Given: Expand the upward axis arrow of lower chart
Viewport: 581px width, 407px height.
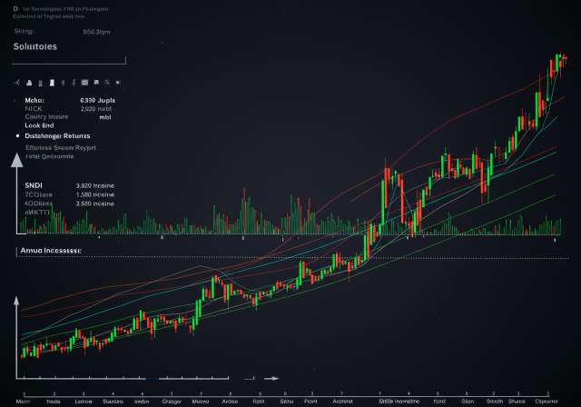Looking at the screenshot, I should 16,302.
